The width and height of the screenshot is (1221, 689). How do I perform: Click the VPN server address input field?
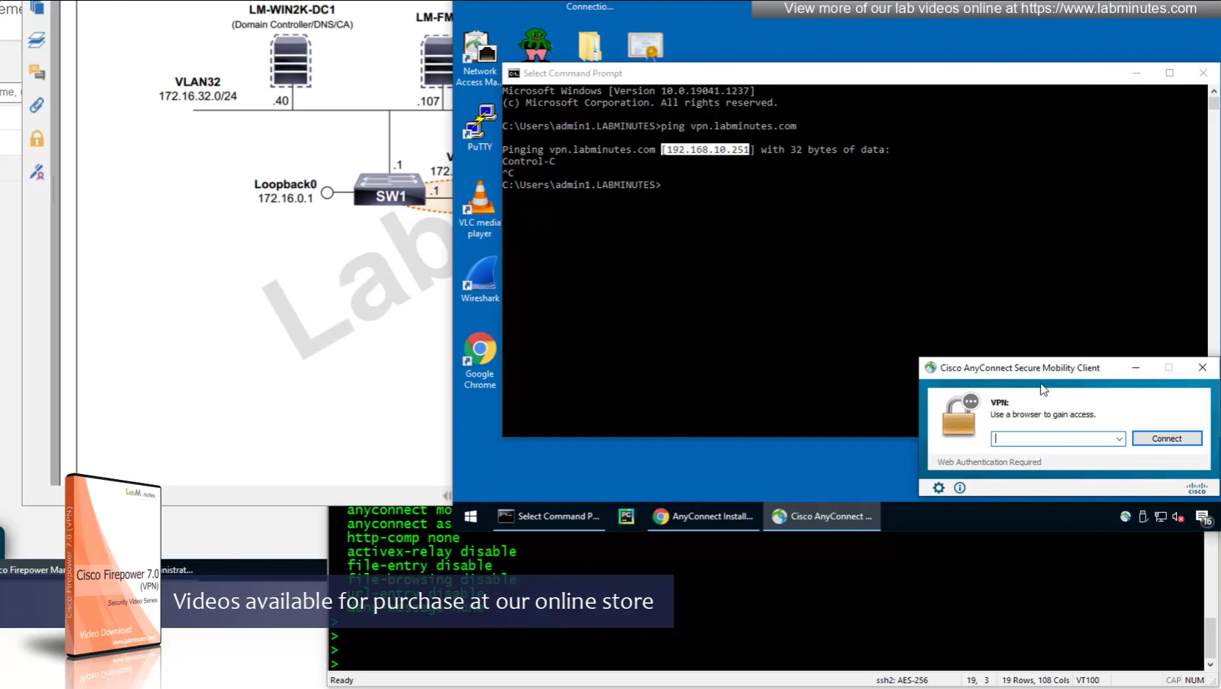tap(1052, 439)
